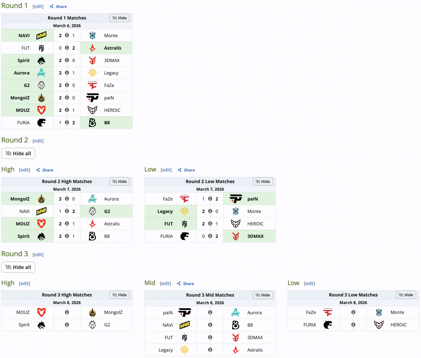421x358 pixels.
Task: Open match info for NAVI vs B8
Action: [x=210, y=325]
